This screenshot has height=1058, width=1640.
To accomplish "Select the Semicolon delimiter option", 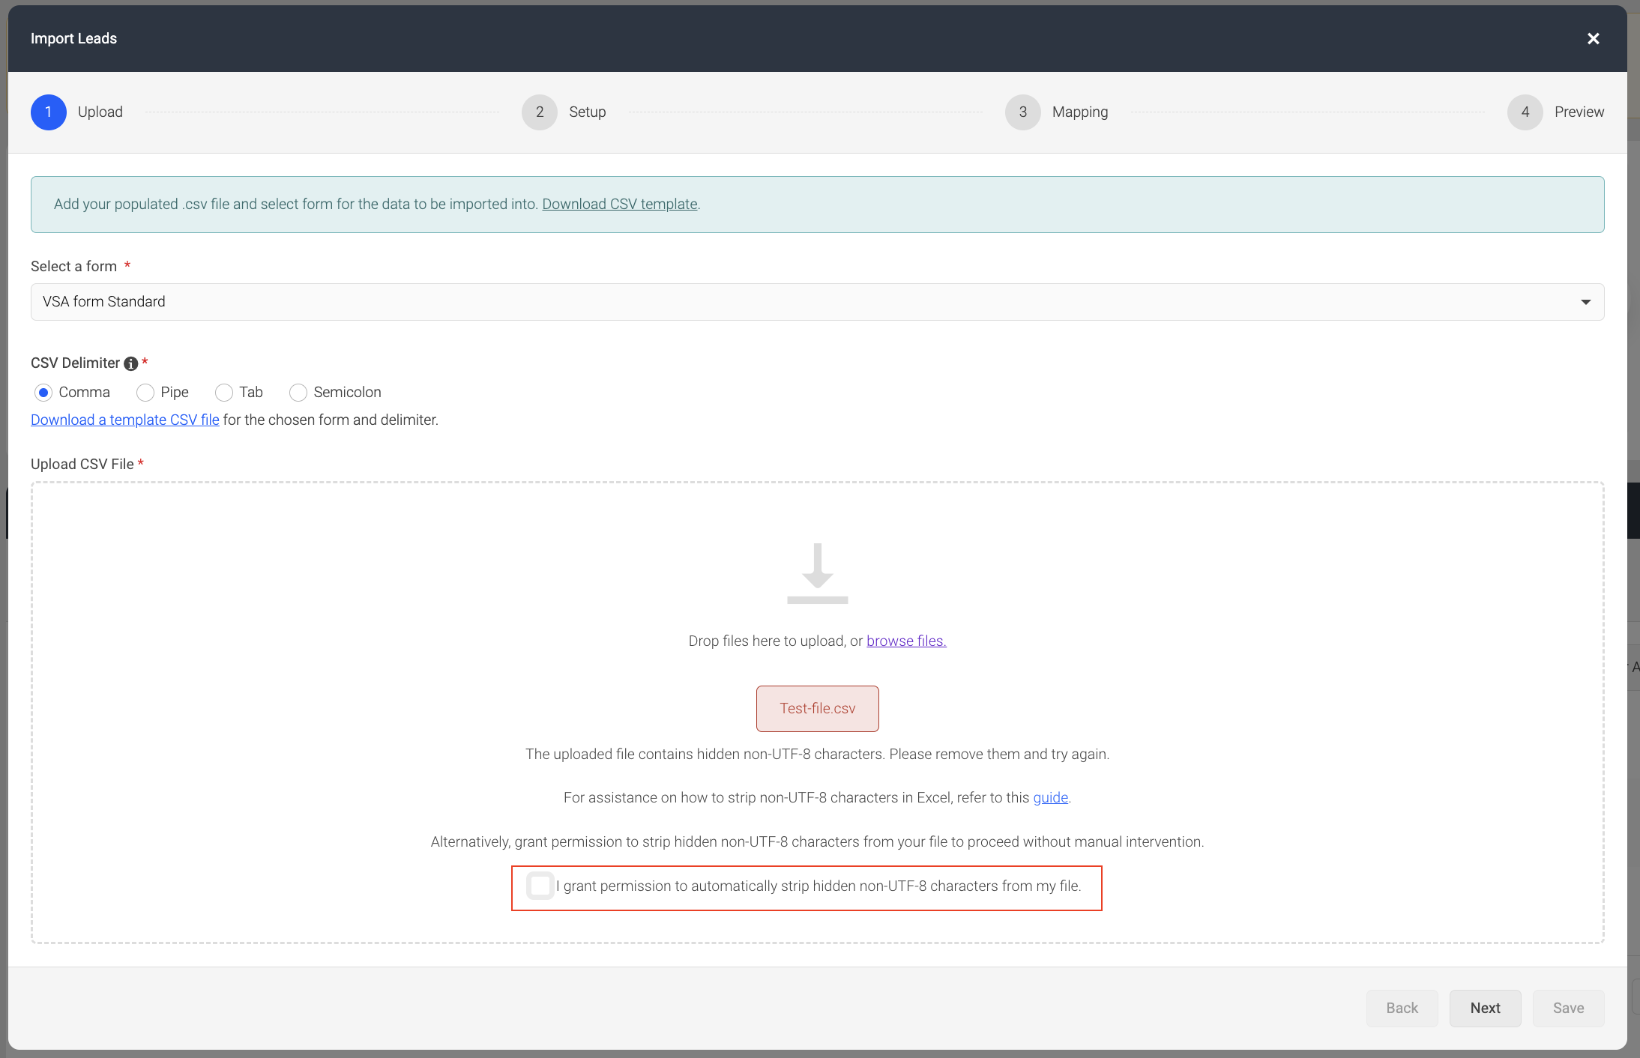I will (298, 393).
